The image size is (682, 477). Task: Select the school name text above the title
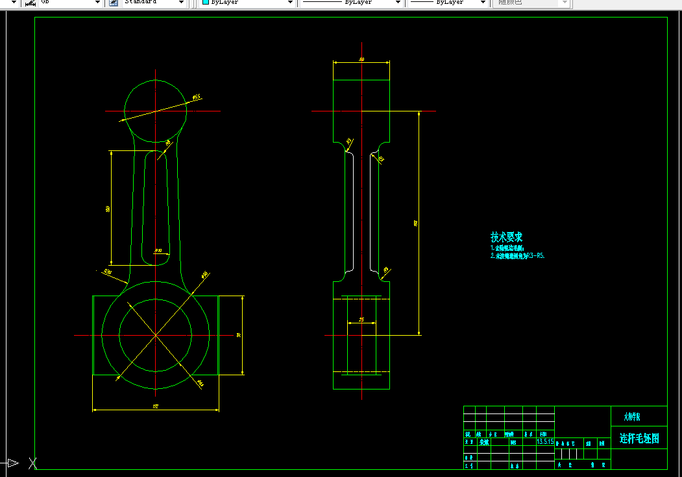coord(632,417)
